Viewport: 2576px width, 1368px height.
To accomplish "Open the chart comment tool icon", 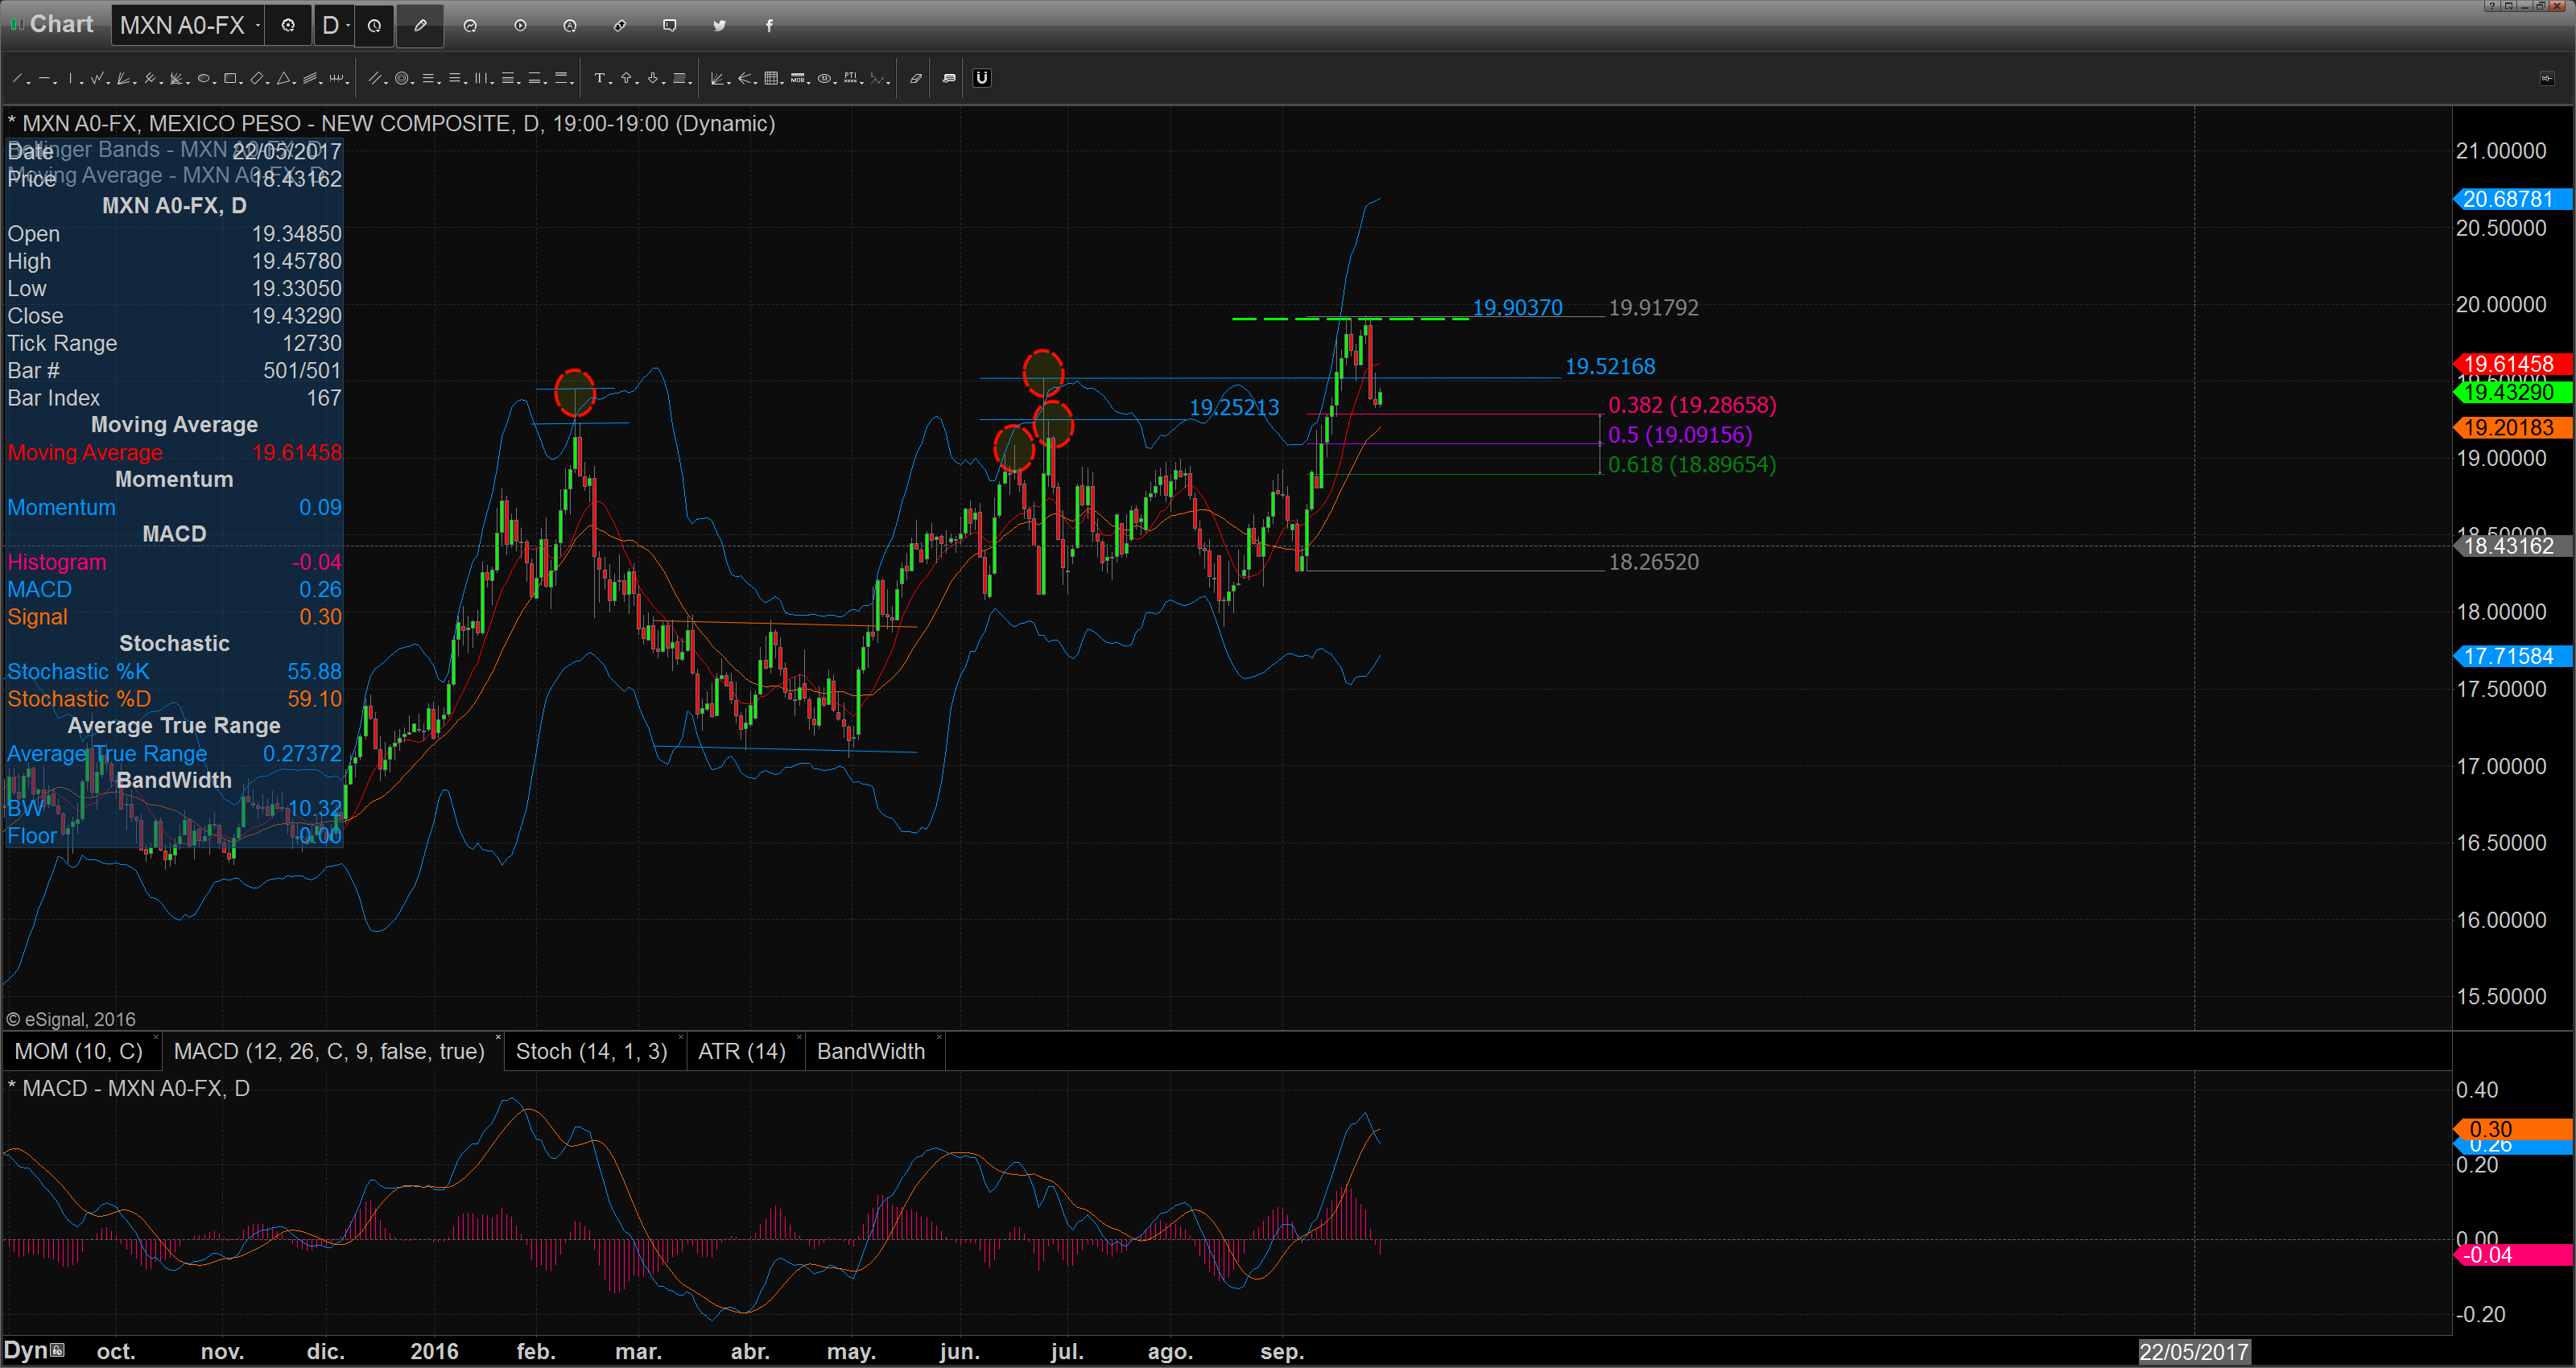I will [948, 78].
